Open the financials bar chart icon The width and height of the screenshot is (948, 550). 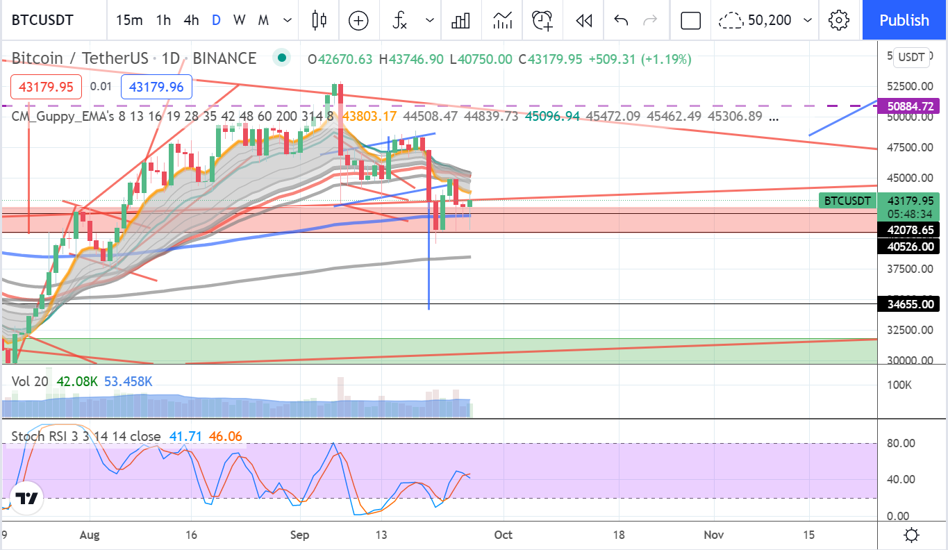[x=460, y=20]
